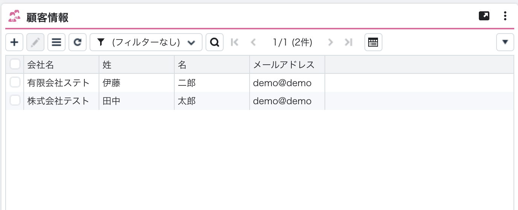This screenshot has height=210, width=518.
Task: Click demo@demo email in 田中 row
Action: coord(287,100)
